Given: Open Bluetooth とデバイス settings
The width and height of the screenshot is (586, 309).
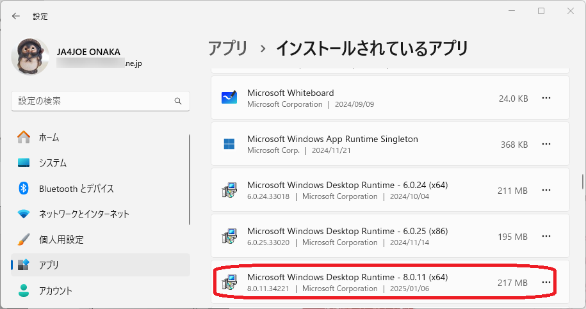Looking at the screenshot, I should (x=101, y=189).
